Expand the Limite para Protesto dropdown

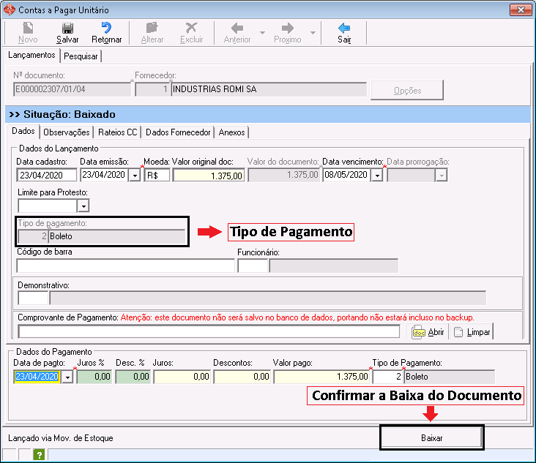(x=83, y=206)
